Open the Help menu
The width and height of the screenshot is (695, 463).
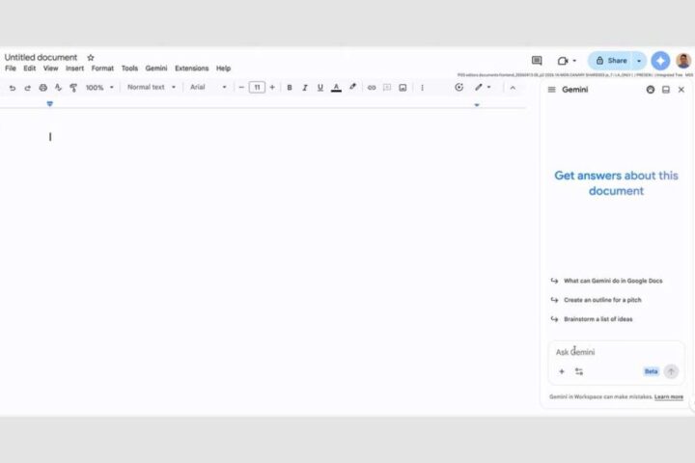pos(223,68)
